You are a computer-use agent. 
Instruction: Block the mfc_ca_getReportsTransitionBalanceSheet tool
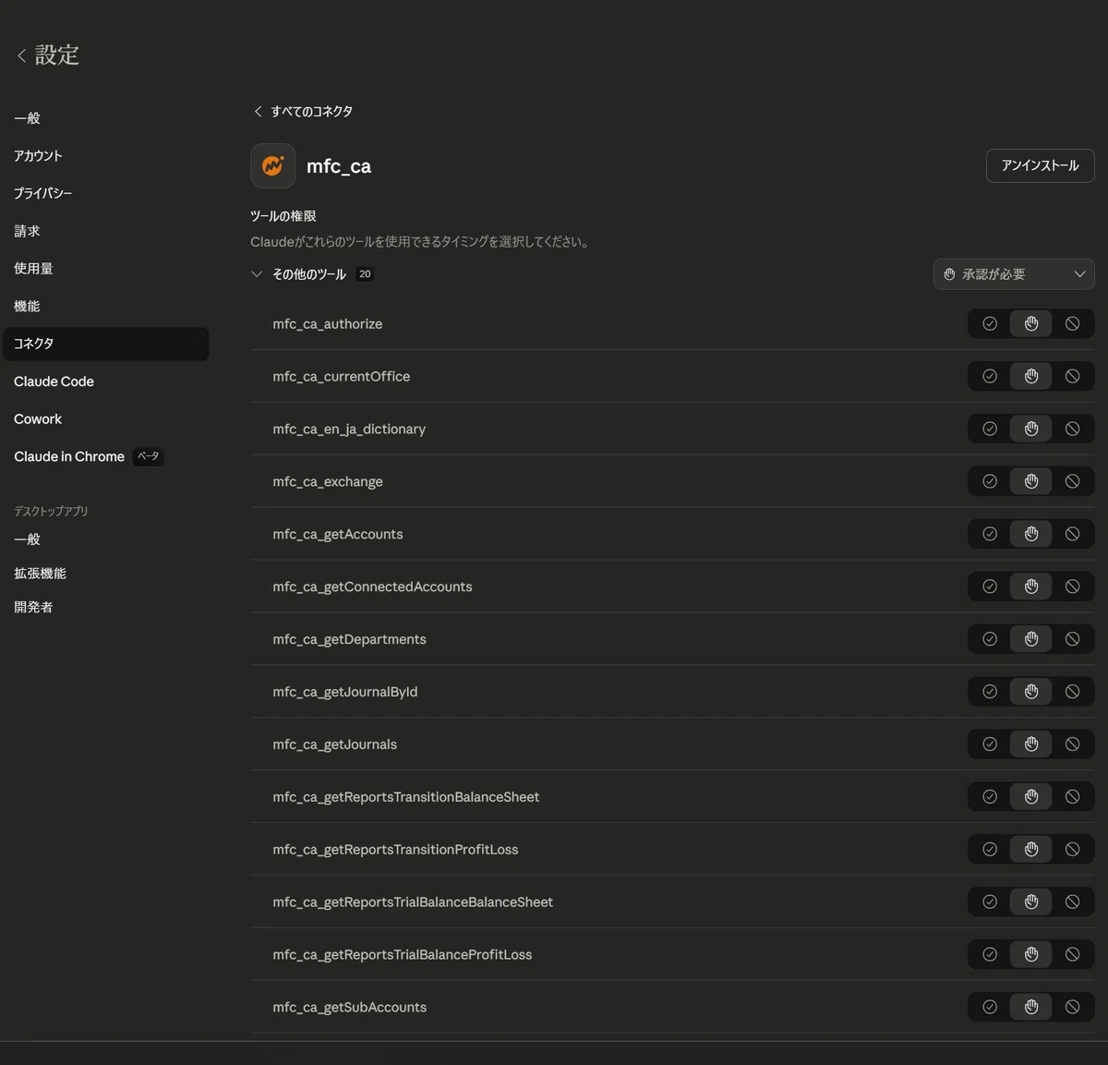(1072, 797)
